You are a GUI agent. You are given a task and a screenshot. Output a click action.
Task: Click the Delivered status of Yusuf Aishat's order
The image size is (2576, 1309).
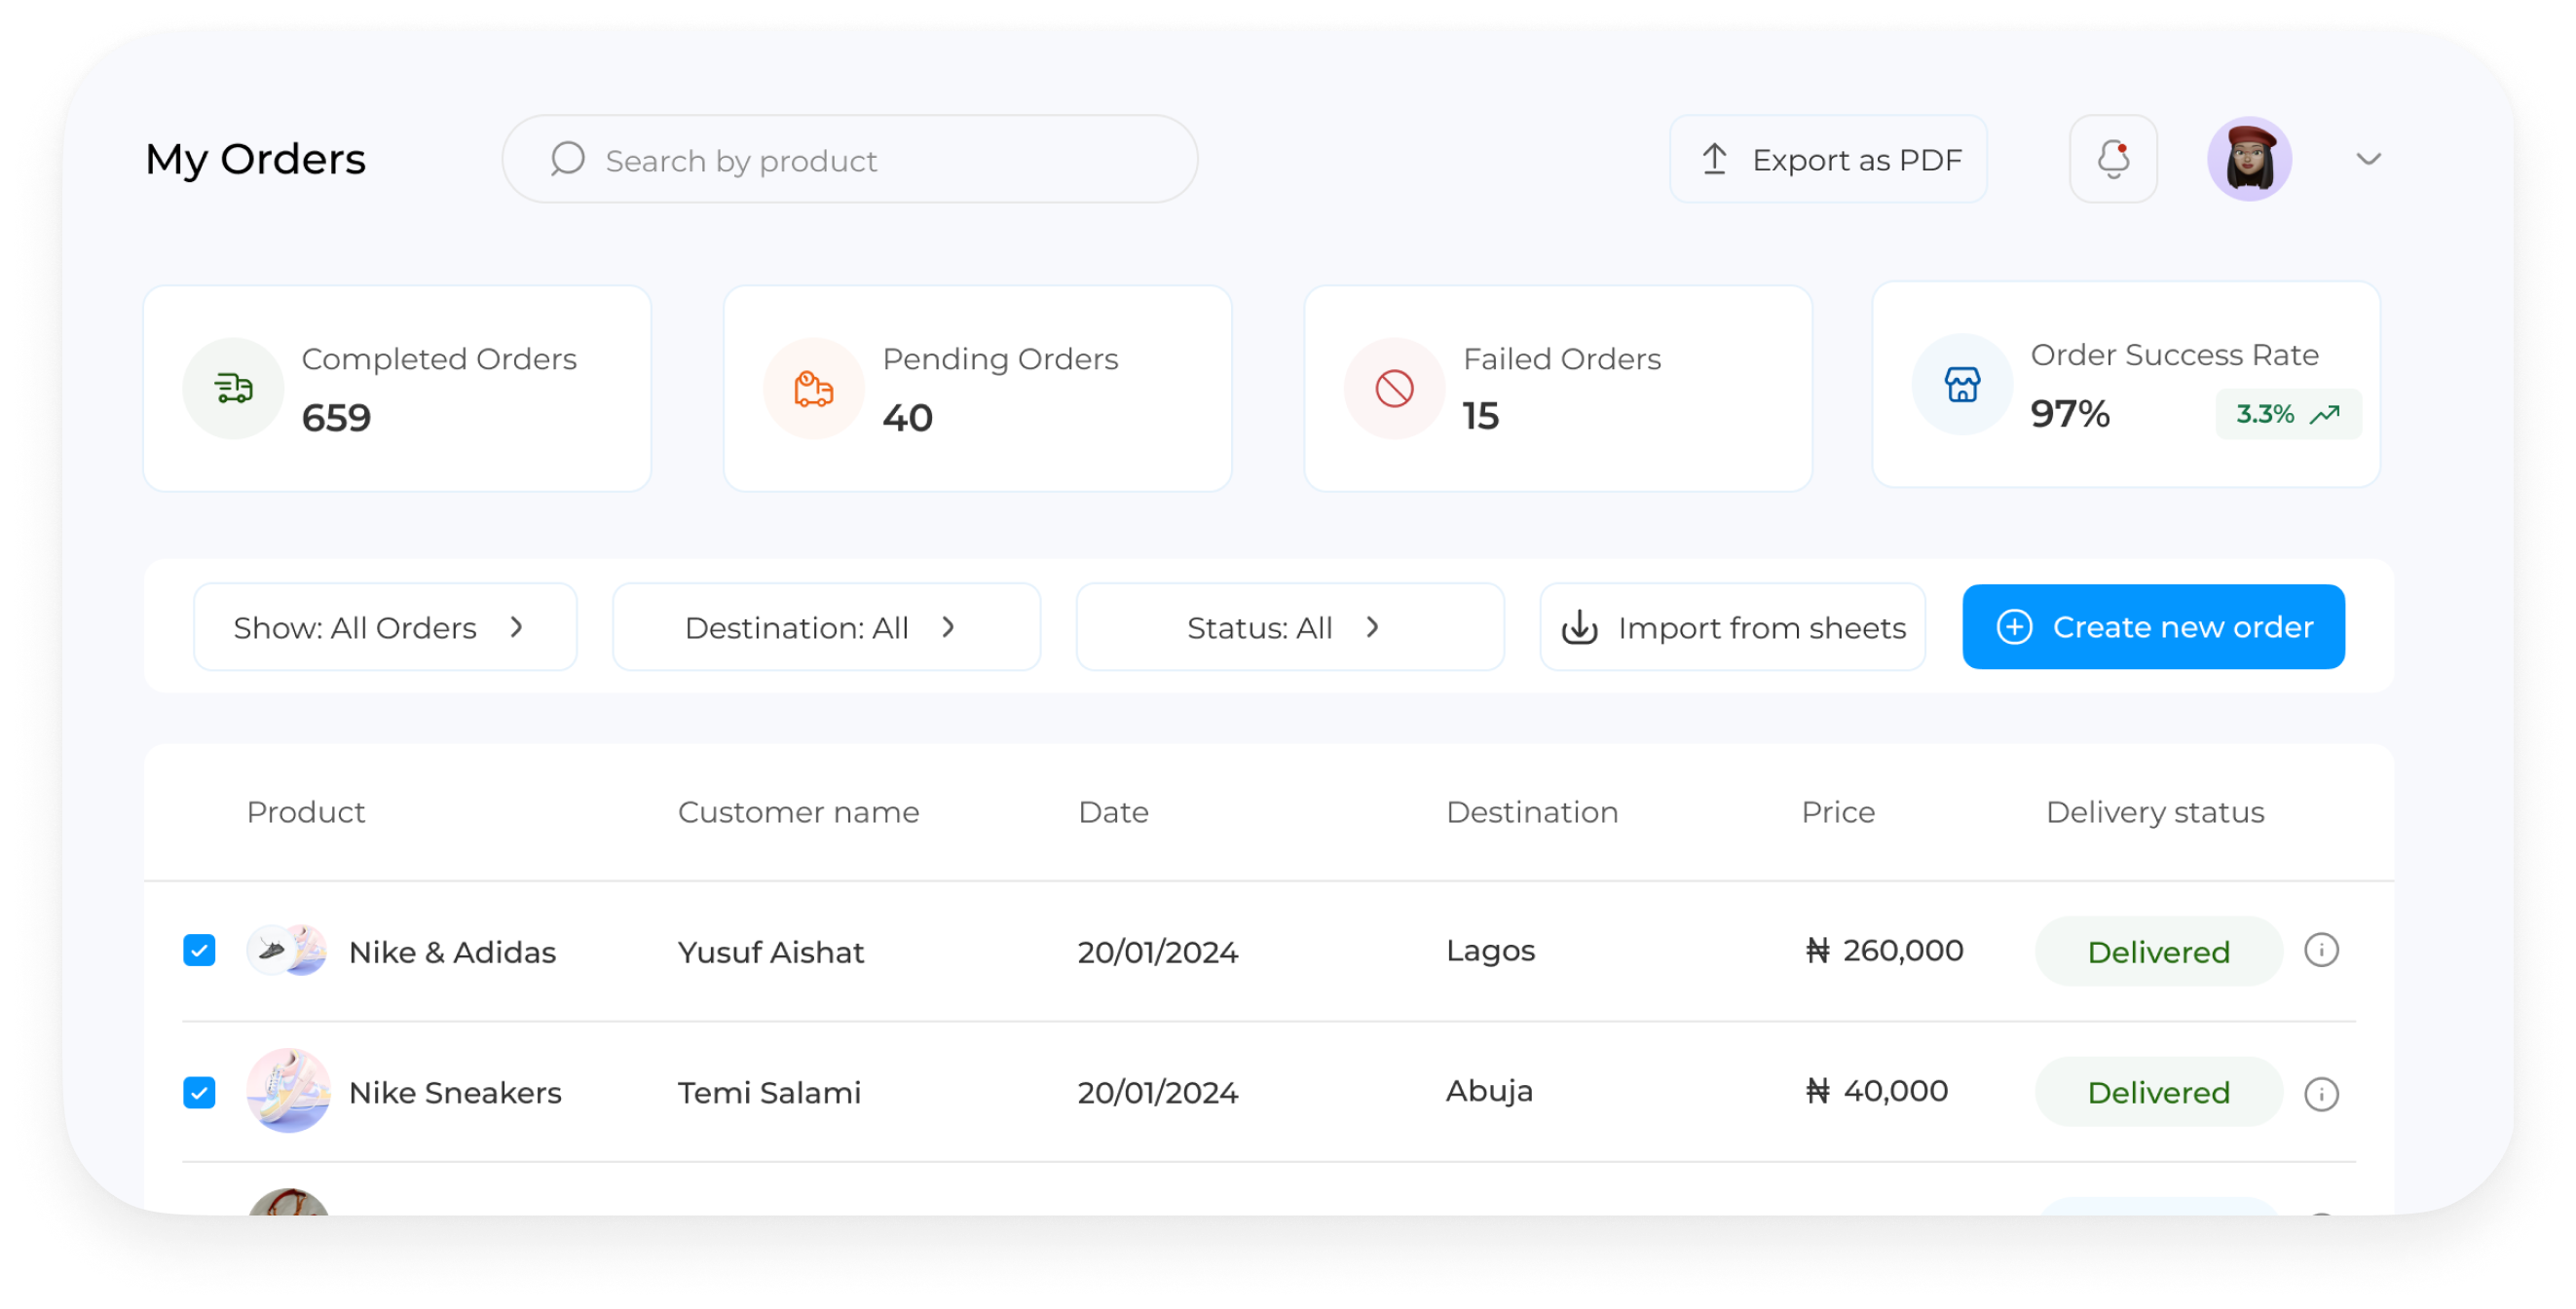pyautogui.click(x=2158, y=951)
